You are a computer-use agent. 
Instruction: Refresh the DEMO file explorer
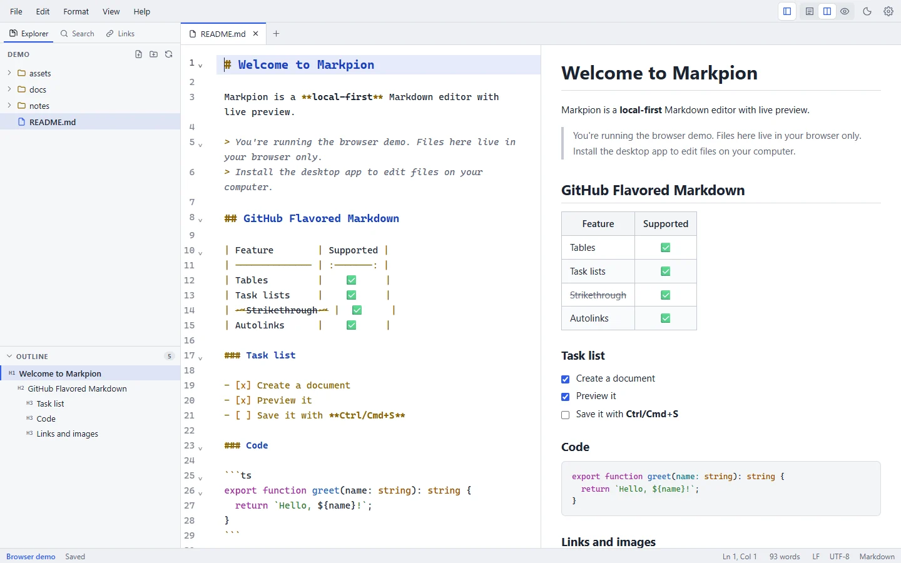coord(169,54)
